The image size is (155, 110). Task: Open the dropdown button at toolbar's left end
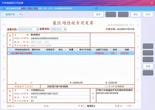coord(11,14)
